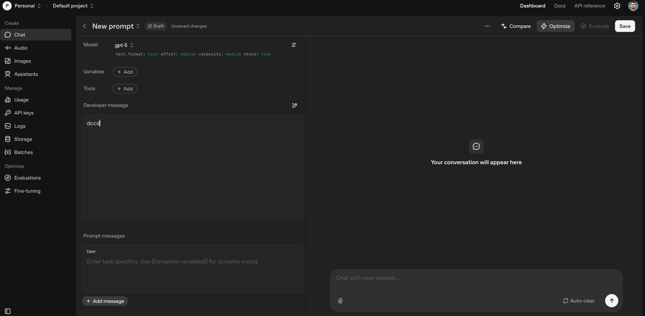Viewport: 645px width, 316px height.
Task: Add a new variable
Action: (125, 72)
